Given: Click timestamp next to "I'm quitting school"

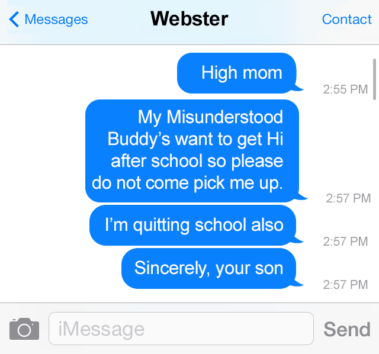Looking at the screenshot, I should click(x=345, y=241).
